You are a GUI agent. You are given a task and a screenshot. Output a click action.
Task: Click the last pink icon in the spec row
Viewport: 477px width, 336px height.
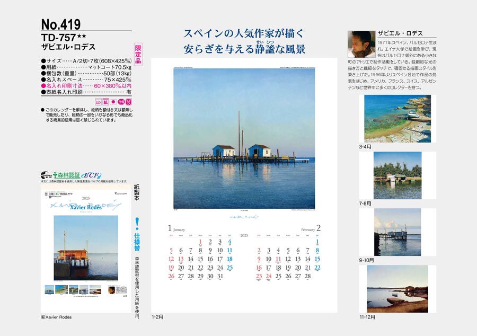[129, 102]
